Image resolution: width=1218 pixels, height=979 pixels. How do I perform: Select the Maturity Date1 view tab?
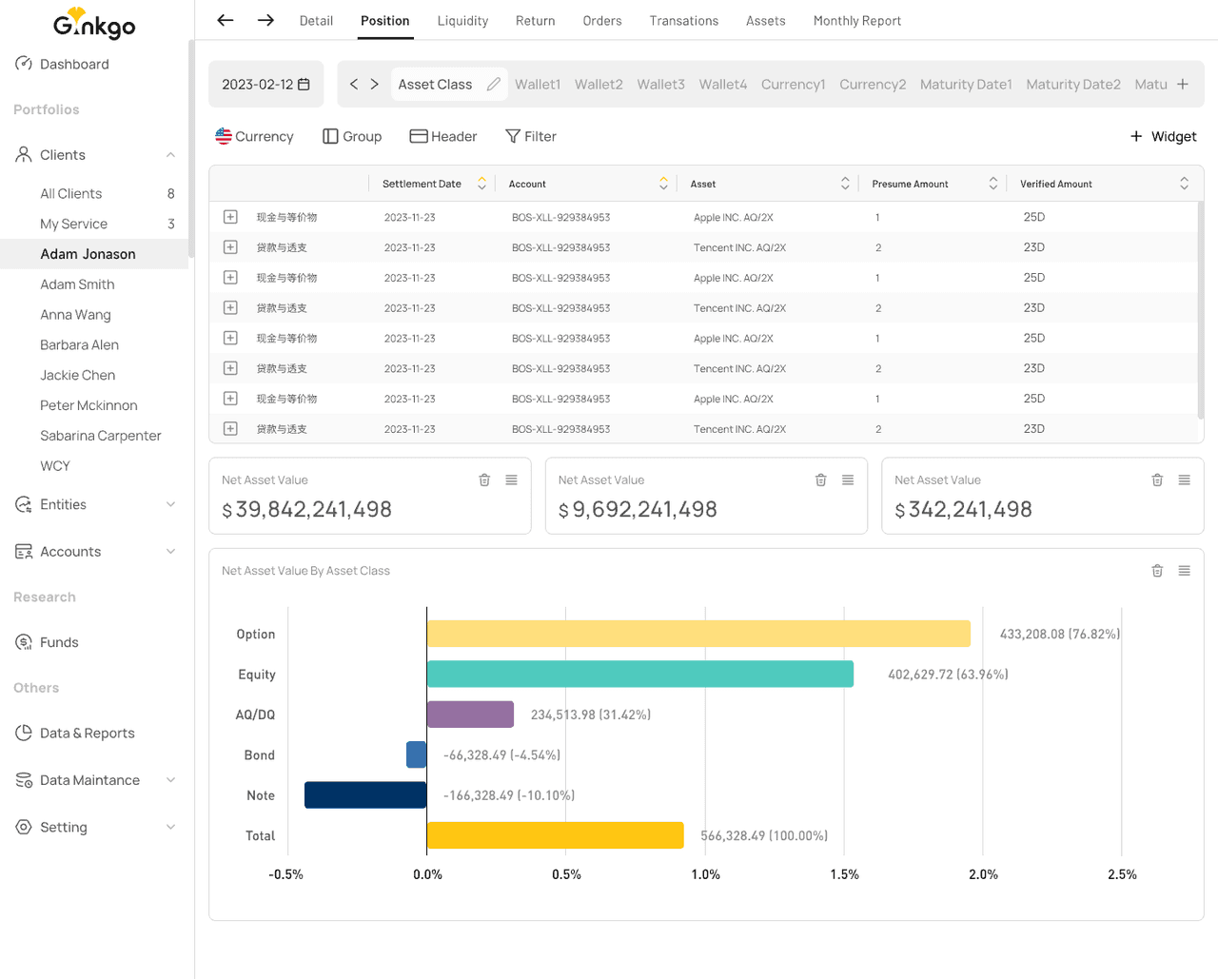[x=966, y=84]
